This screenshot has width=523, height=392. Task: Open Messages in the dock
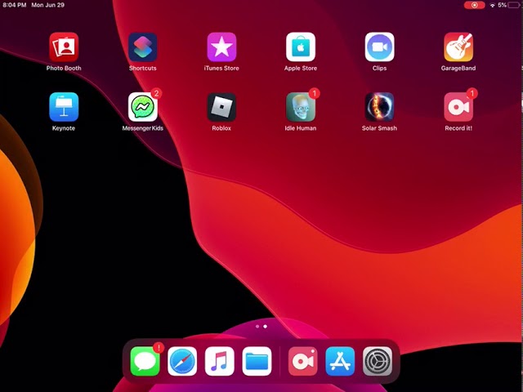click(x=145, y=361)
